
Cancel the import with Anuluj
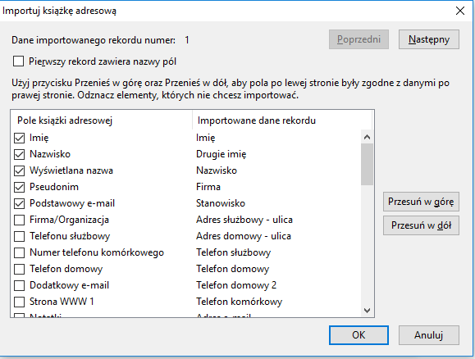429,335
